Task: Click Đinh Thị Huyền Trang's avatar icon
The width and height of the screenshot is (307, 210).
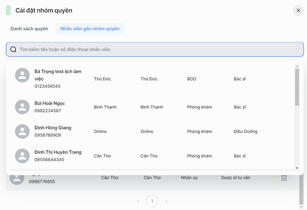Action: pyautogui.click(x=22, y=156)
